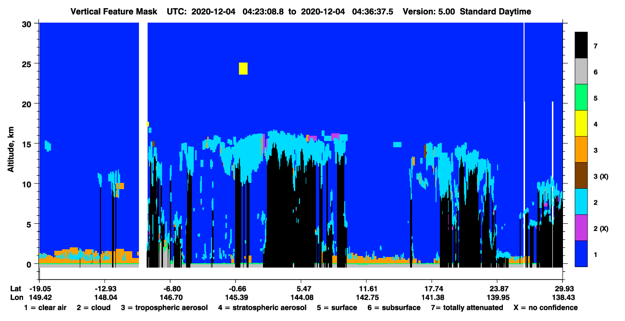This screenshot has height=321, width=625.
Task: Click the purple swatch labeled 2 (X)
Action: 581,227
